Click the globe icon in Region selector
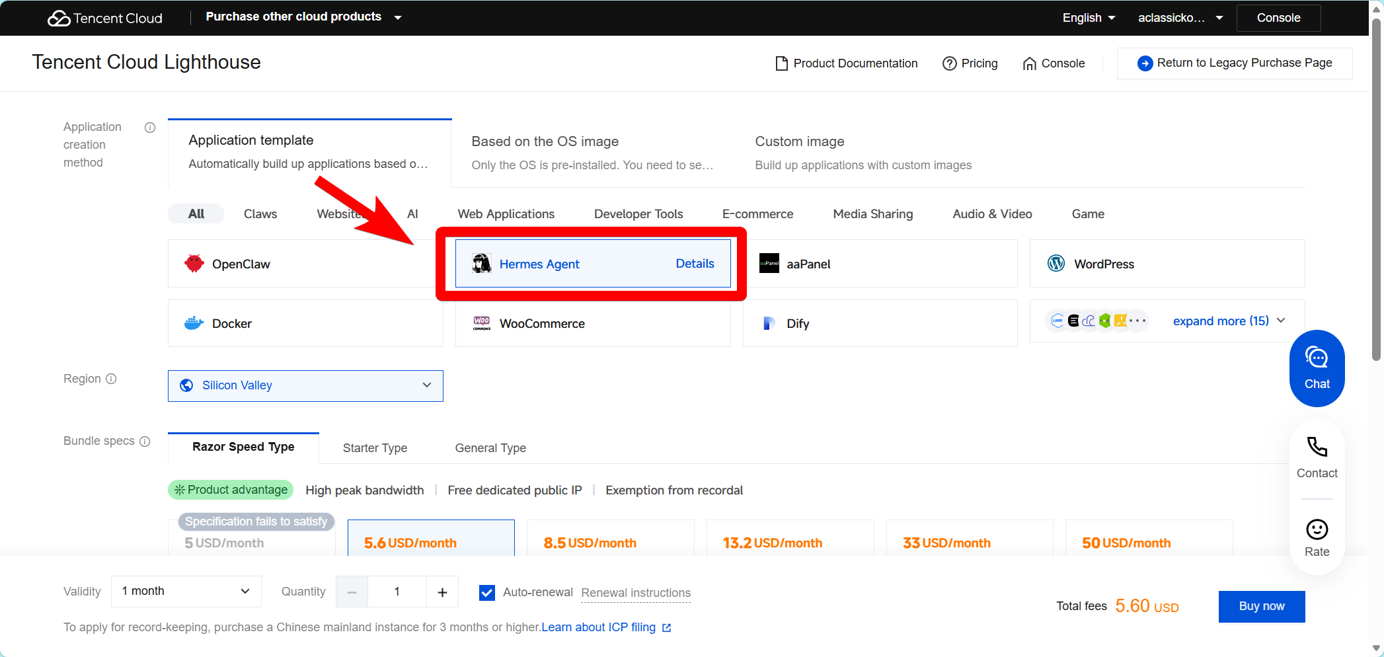 click(187, 385)
